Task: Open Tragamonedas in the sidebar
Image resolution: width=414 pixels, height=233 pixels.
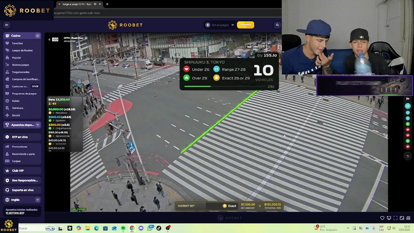Action: click(x=21, y=72)
